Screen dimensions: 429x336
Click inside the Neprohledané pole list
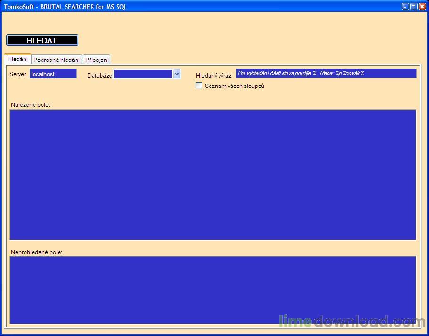coord(212,290)
